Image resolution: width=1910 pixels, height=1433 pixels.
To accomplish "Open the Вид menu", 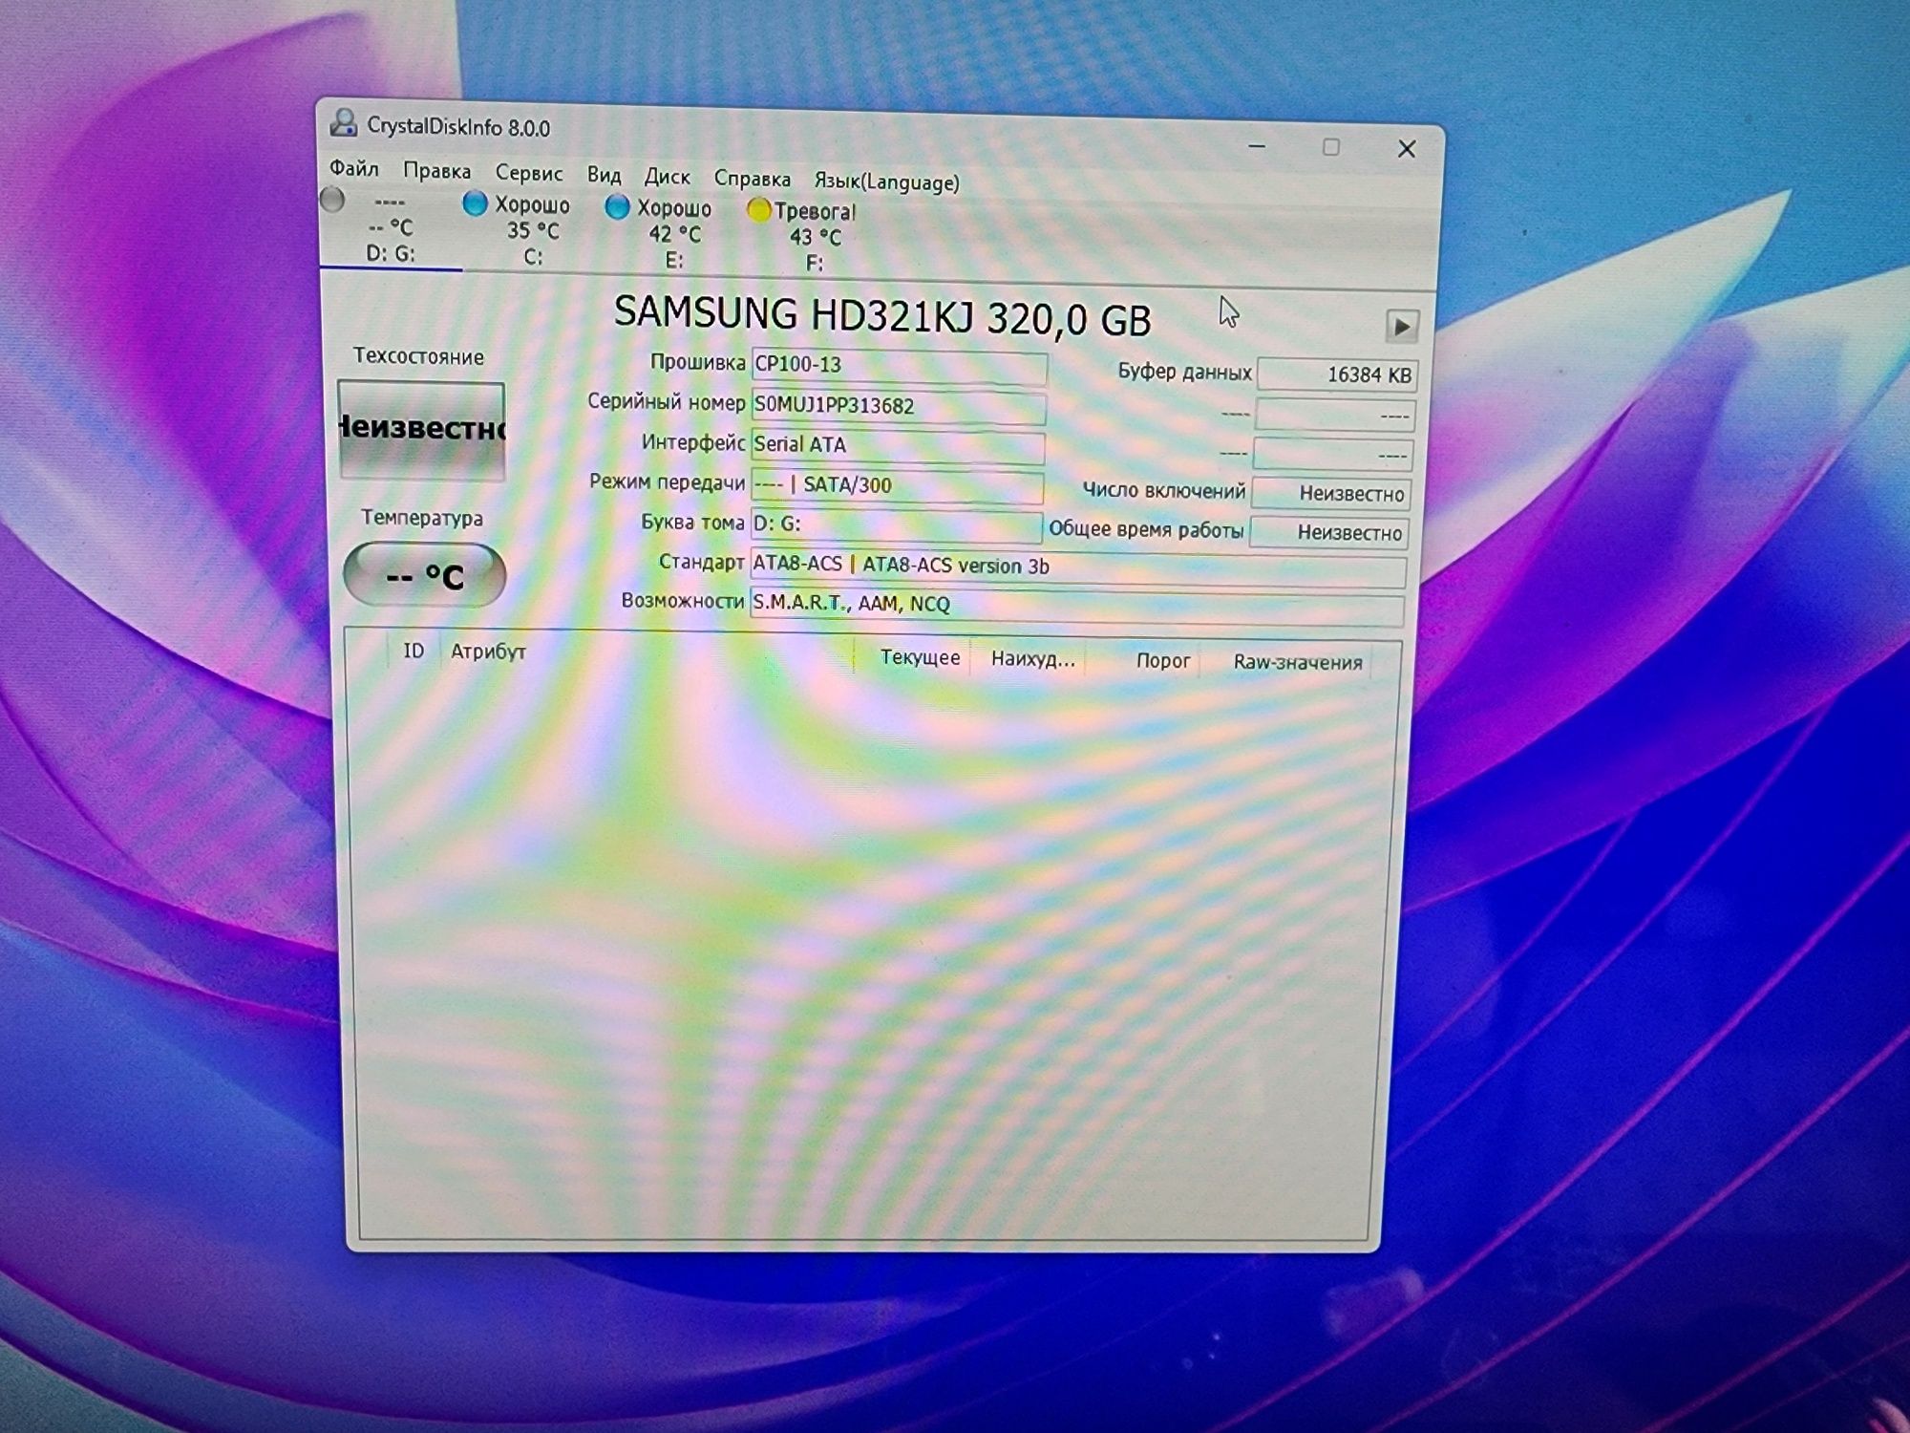I will (x=604, y=175).
